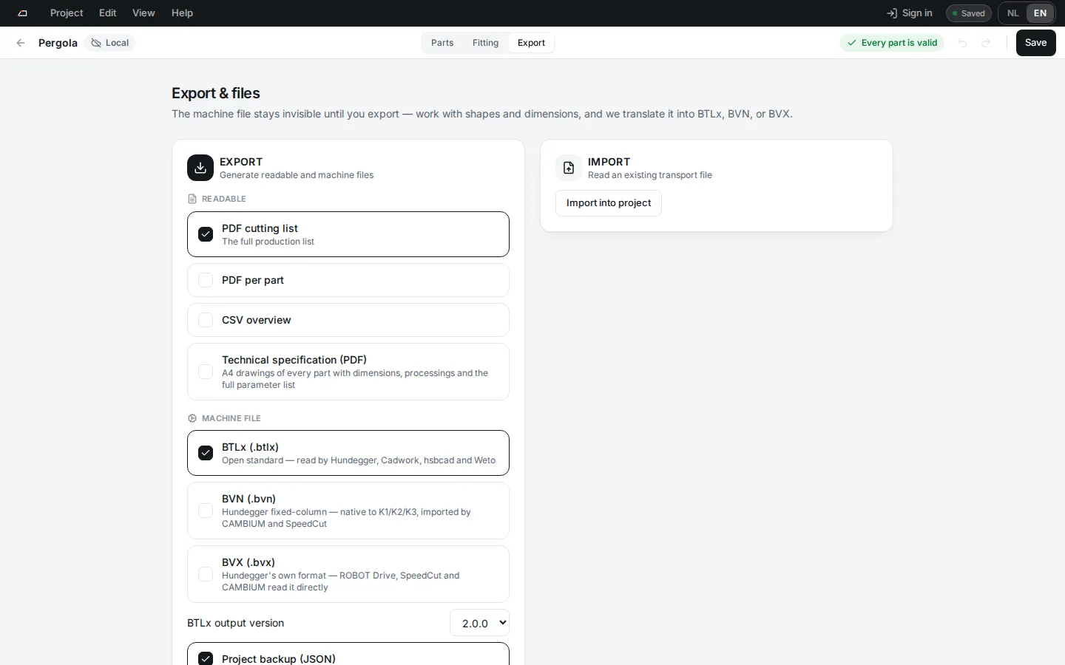Screen dimensions: 1065x665
Task: Open the Edit menu
Action: click(x=108, y=13)
